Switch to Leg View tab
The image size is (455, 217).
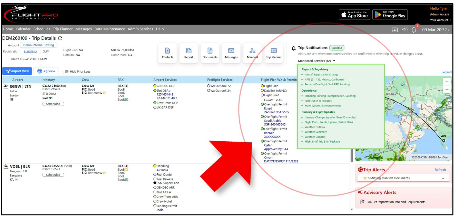pyautogui.click(x=46, y=71)
